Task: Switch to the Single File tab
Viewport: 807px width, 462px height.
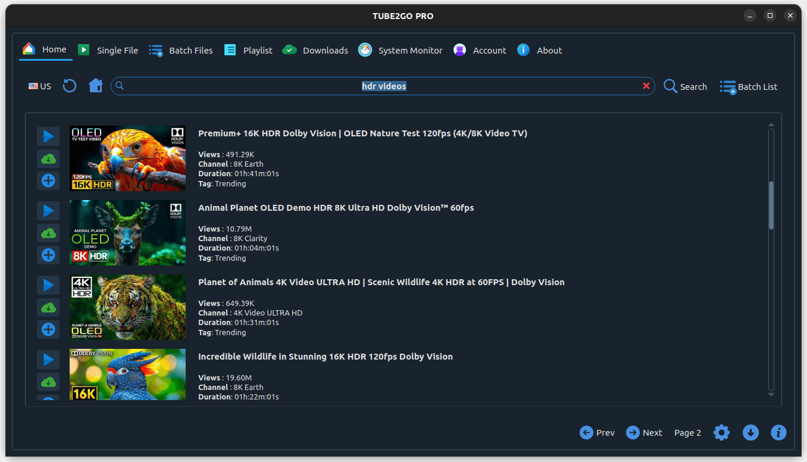Action: (x=108, y=51)
